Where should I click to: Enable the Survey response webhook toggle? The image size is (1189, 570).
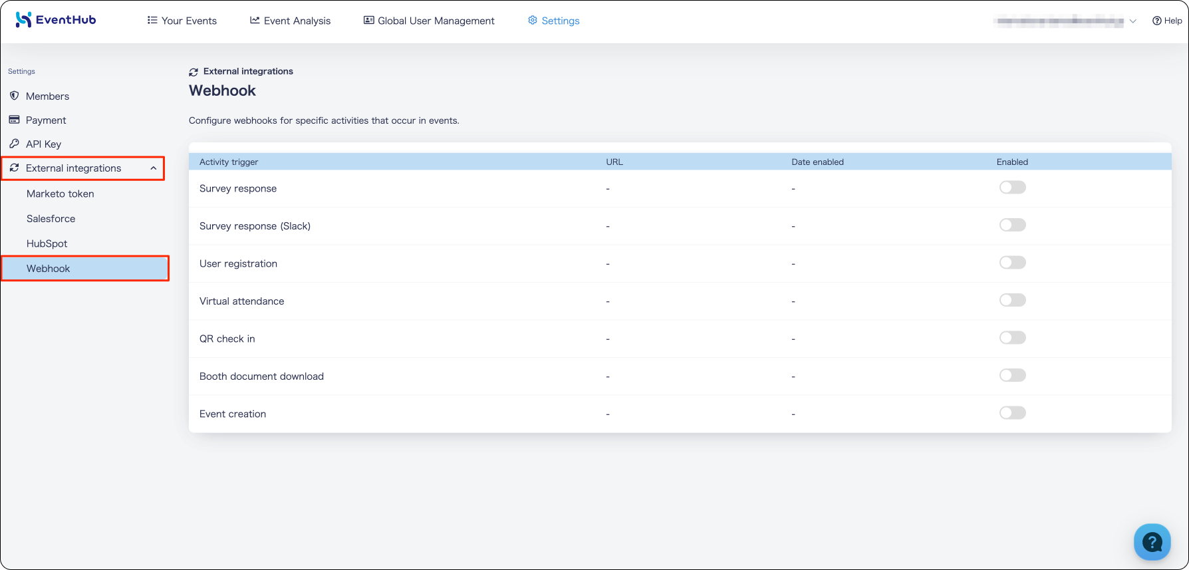click(1012, 188)
